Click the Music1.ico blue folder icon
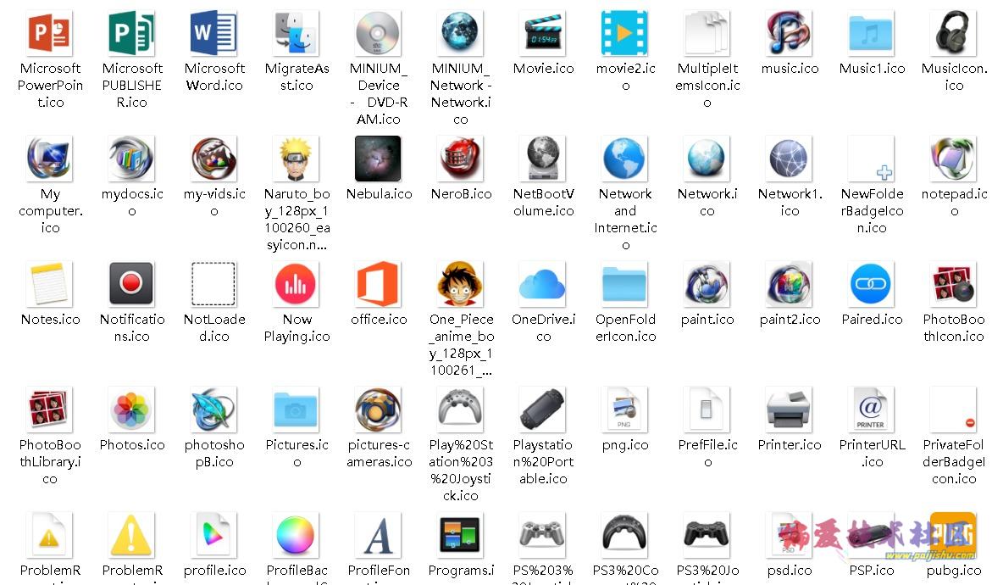 click(x=872, y=32)
